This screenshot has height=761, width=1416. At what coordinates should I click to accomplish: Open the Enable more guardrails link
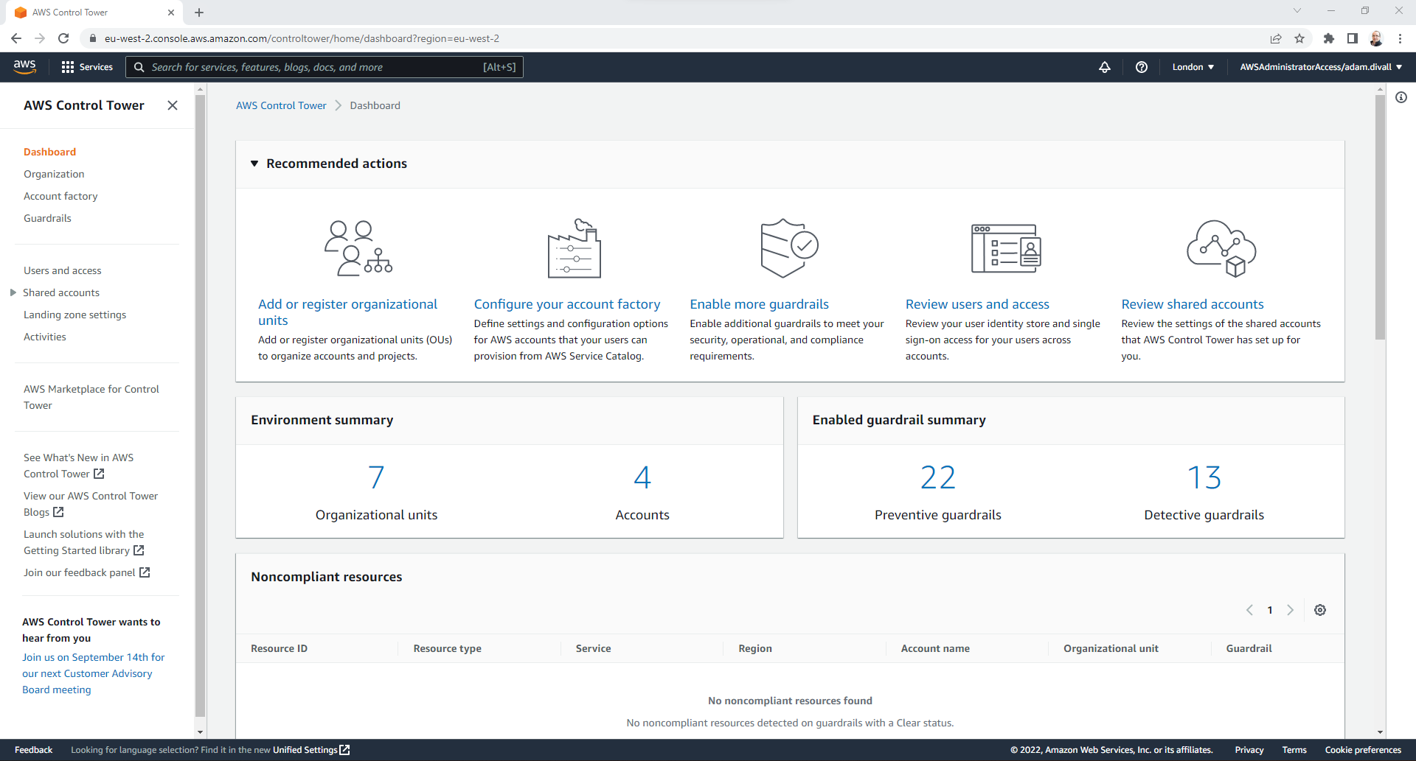pyautogui.click(x=759, y=304)
